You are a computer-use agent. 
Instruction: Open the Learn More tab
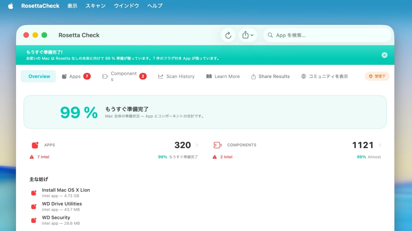point(223,76)
